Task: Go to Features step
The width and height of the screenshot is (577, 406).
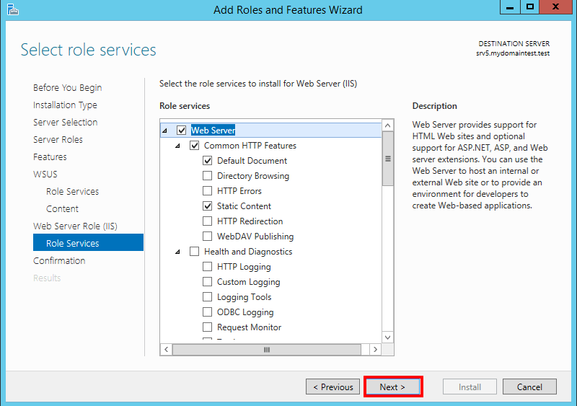Action: click(x=50, y=156)
